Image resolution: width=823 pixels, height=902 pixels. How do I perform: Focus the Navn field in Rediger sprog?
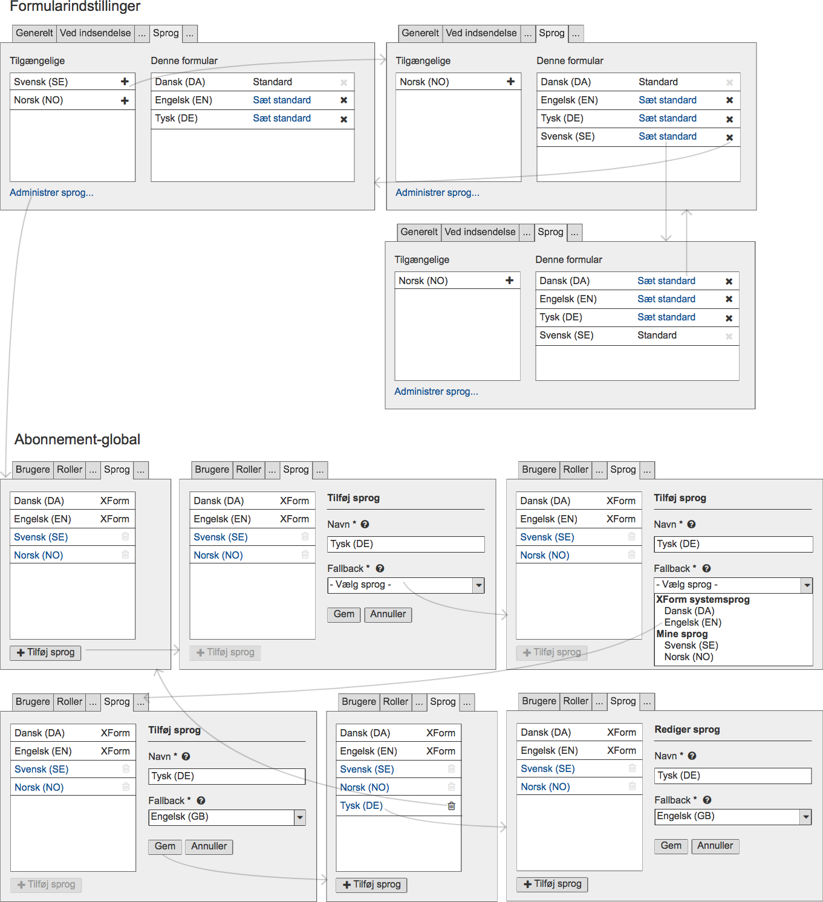732,776
